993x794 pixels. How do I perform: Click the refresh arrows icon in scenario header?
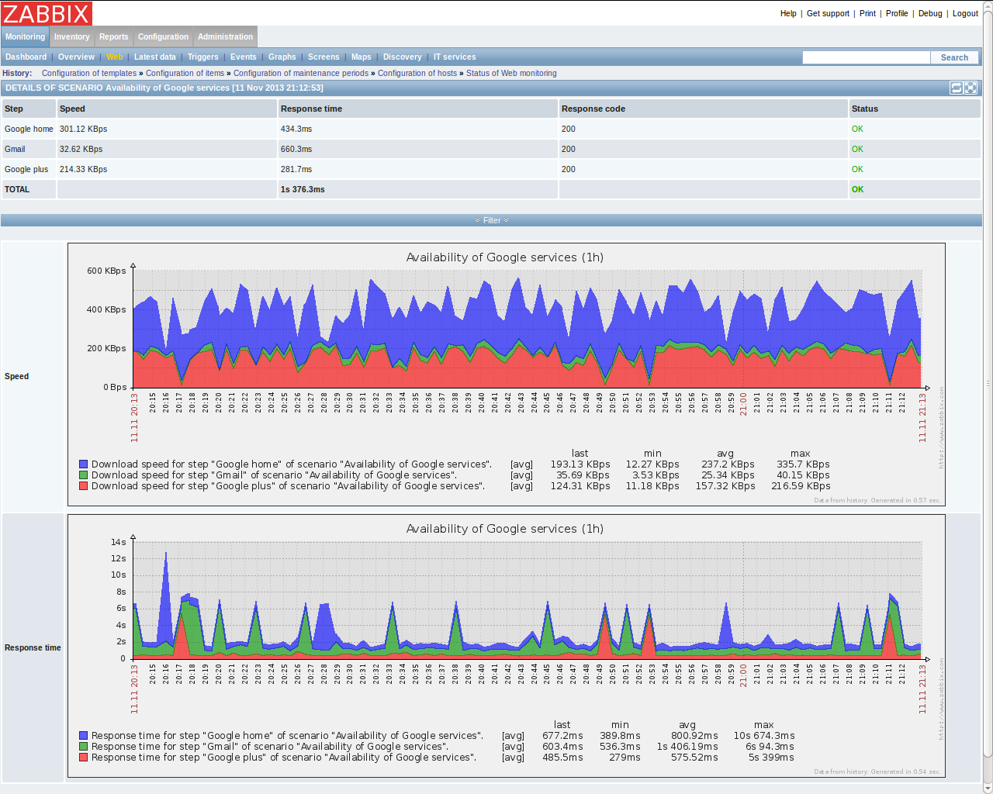click(957, 88)
